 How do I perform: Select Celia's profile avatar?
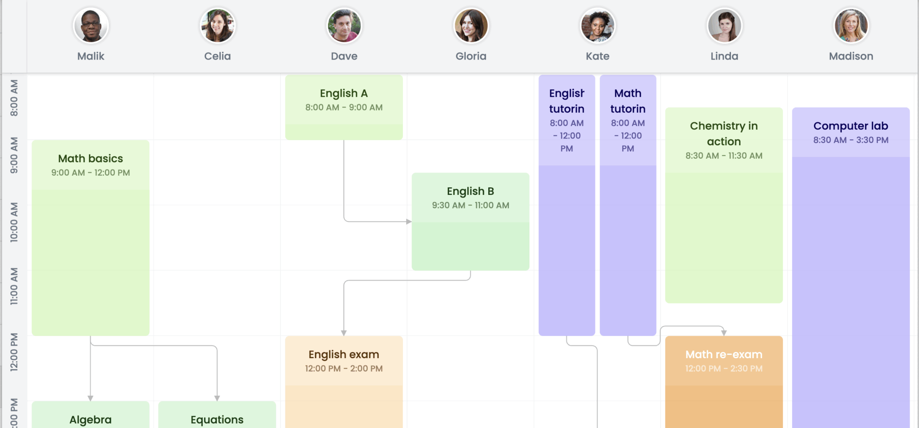(x=218, y=26)
